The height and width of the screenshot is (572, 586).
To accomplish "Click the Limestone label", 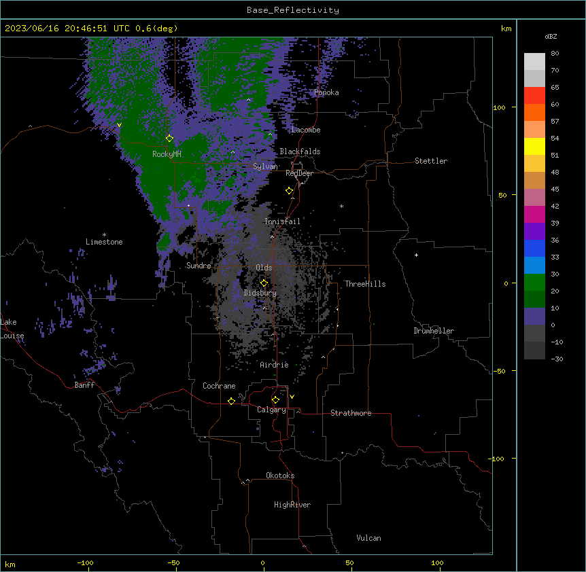I will pyautogui.click(x=104, y=242).
